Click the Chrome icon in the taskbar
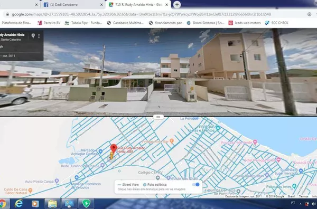Screen dimensions: 317x209 coord(3,204)
